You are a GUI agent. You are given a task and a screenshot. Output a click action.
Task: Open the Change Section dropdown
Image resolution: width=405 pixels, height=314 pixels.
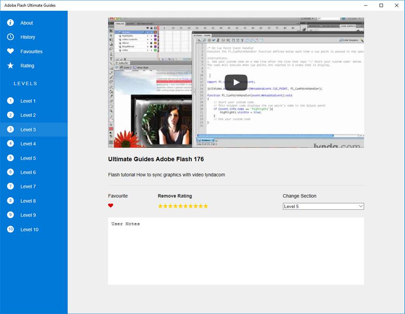tap(323, 206)
